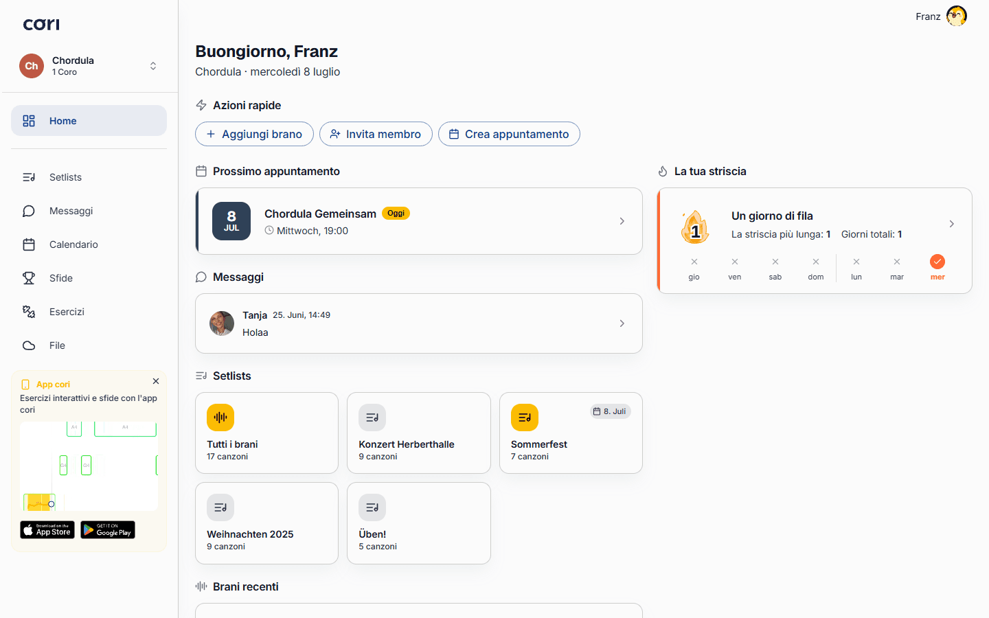Click the Ch choir avatar
Screen dimensions: 989x618
point(32,66)
